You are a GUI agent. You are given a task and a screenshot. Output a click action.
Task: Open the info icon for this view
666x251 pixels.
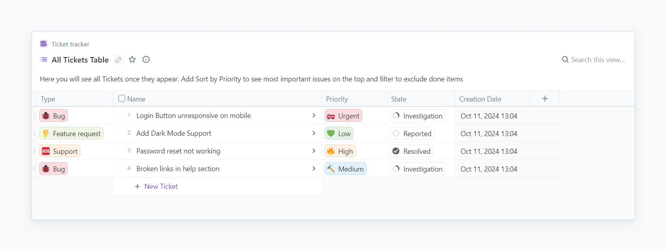[146, 59]
